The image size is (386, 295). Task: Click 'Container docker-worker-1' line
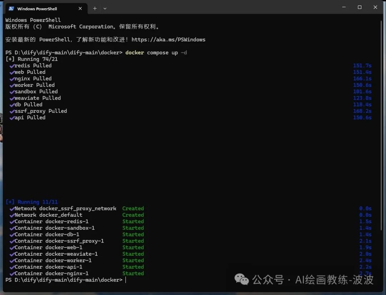[x=51, y=260]
